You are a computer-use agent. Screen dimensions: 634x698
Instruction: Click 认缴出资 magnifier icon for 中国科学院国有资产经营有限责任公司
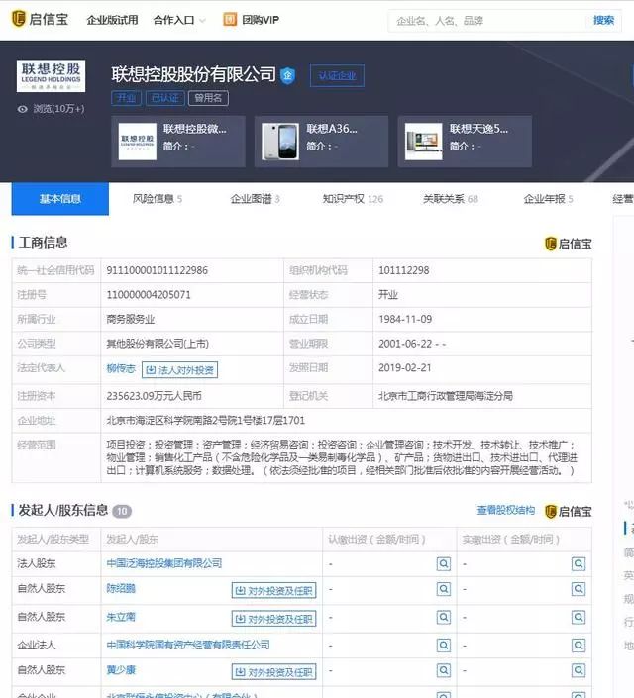coord(444,645)
